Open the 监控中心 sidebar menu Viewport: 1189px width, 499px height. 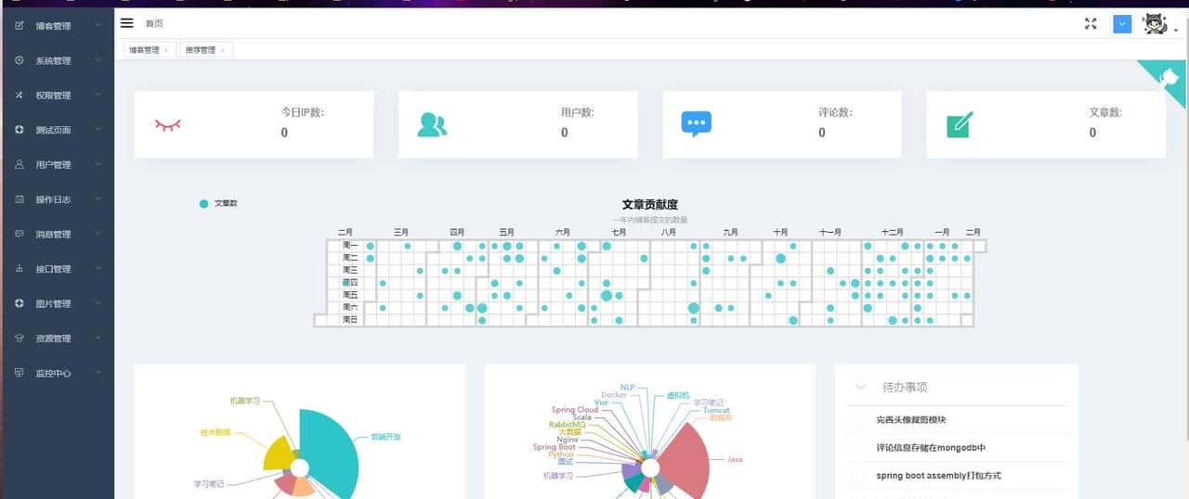click(57, 373)
